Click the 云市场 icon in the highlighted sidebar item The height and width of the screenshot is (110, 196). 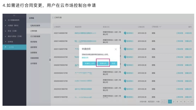click(x=5, y=47)
